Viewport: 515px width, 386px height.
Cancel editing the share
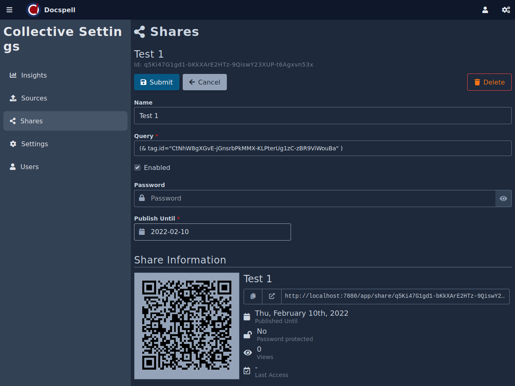click(205, 82)
